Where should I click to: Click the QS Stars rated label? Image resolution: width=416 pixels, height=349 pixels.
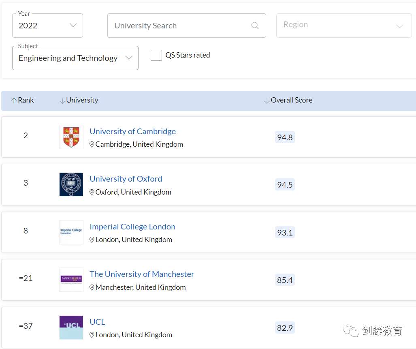(188, 55)
